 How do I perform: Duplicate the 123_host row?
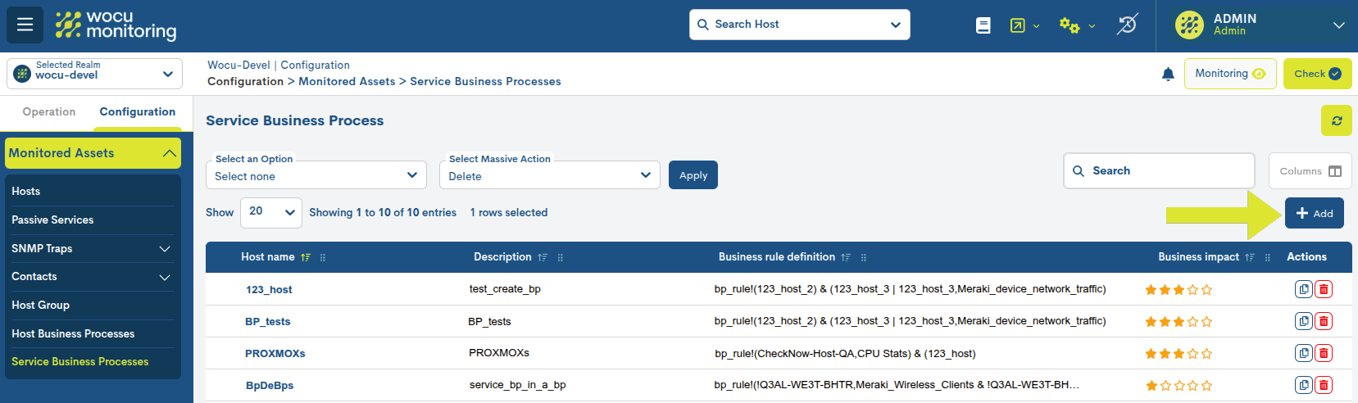pos(1304,289)
